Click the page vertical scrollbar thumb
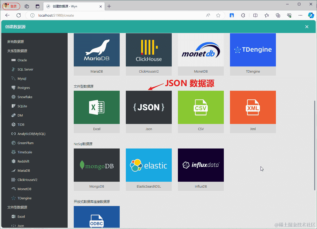 point(314,145)
